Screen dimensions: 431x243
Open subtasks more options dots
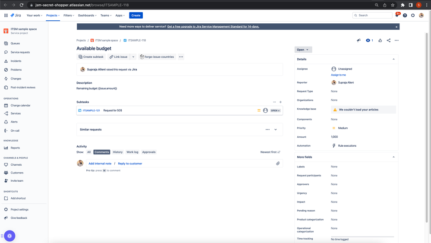[x=274, y=102]
